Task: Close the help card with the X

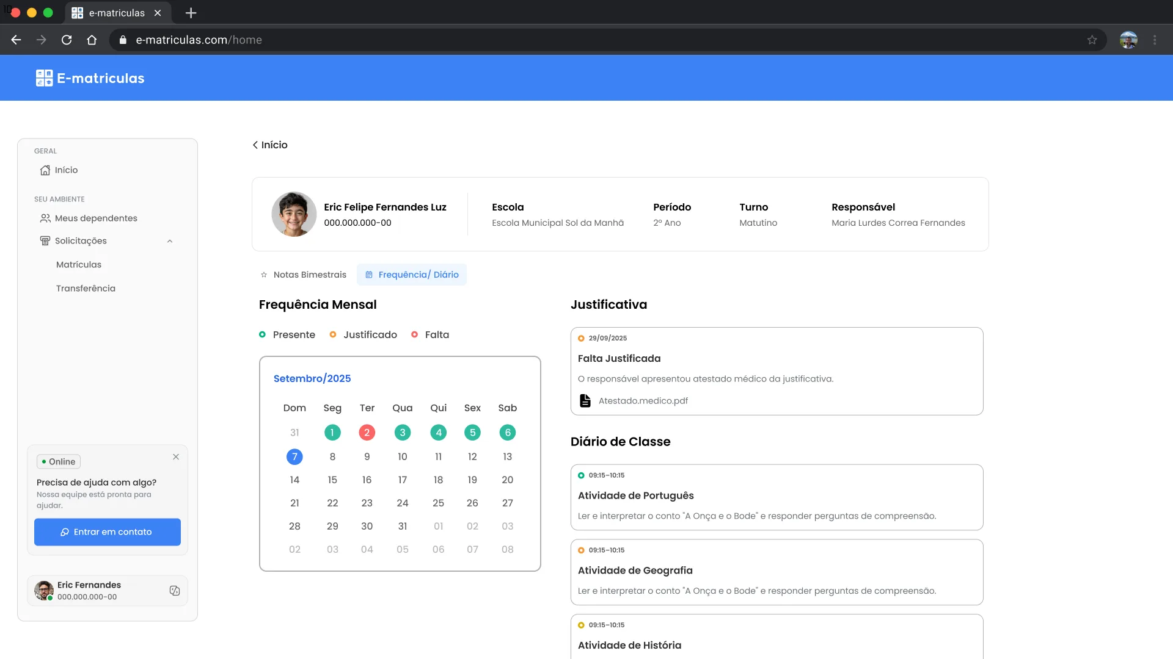Action: pos(176,457)
